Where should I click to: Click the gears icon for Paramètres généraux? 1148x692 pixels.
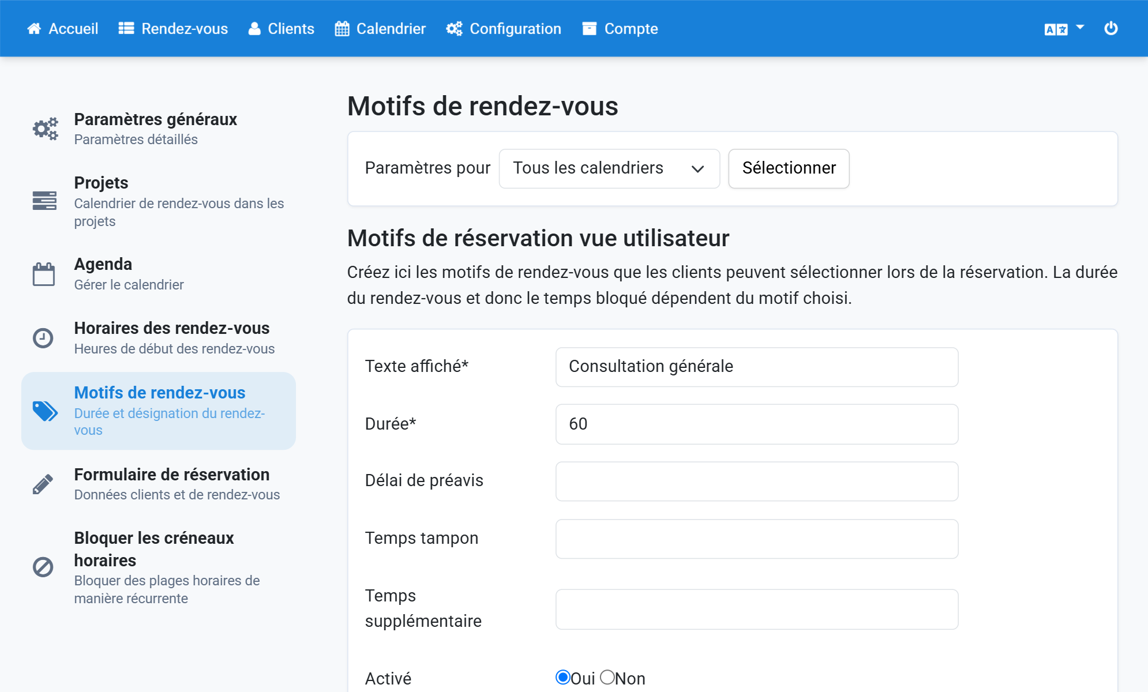click(x=45, y=129)
